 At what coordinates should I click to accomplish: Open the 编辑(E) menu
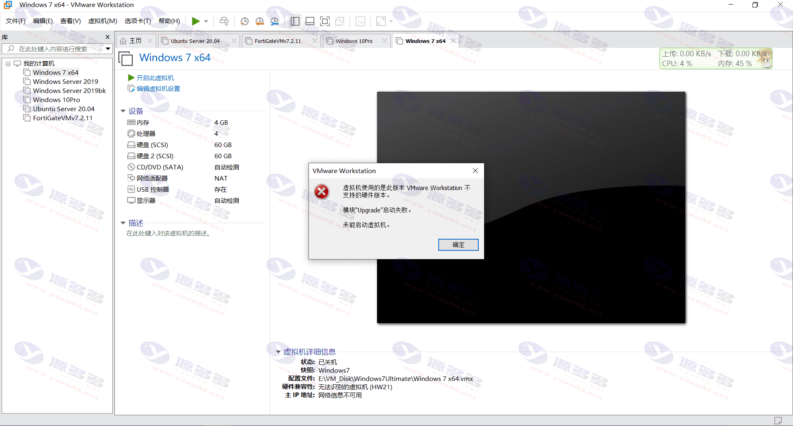pyautogui.click(x=43, y=21)
